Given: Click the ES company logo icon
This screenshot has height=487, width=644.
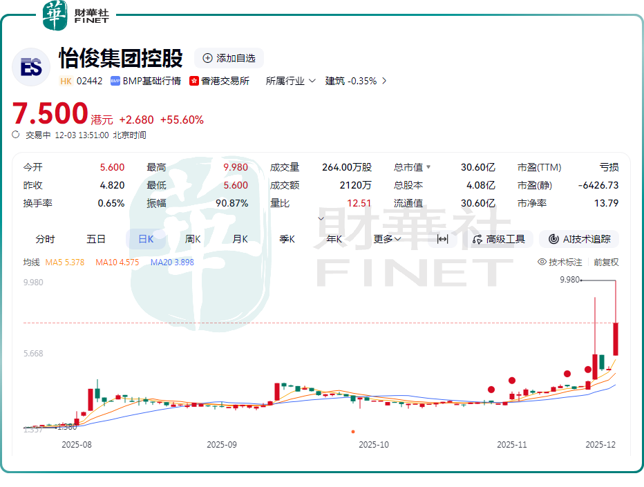Looking at the screenshot, I should 31,67.
